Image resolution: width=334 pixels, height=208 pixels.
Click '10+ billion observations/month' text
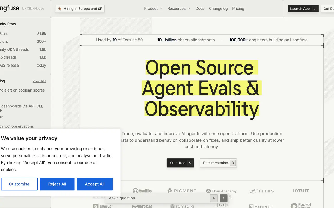click(186, 40)
